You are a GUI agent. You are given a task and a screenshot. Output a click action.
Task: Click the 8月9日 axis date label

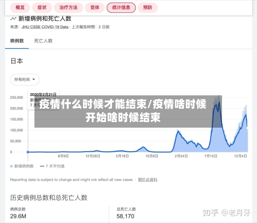63,156
